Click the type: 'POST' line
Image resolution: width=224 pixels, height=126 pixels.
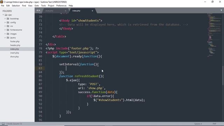(x=89, y=84)
